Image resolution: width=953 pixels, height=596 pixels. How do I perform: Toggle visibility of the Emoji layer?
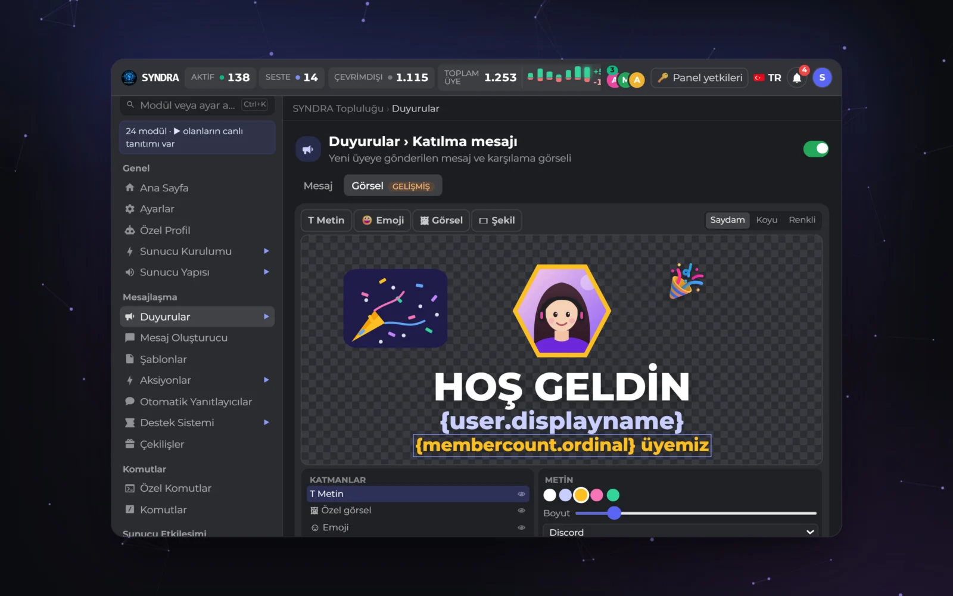(521, 527)
